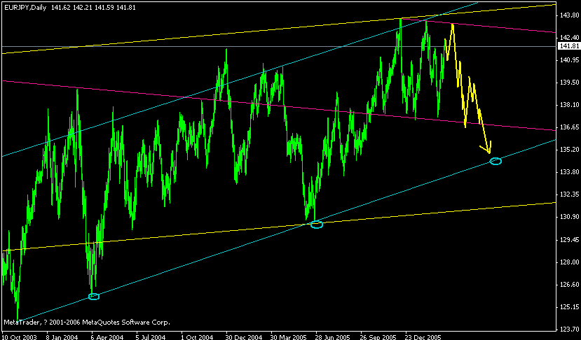Click the 139.50 price axis label

[x=570, y=82]
